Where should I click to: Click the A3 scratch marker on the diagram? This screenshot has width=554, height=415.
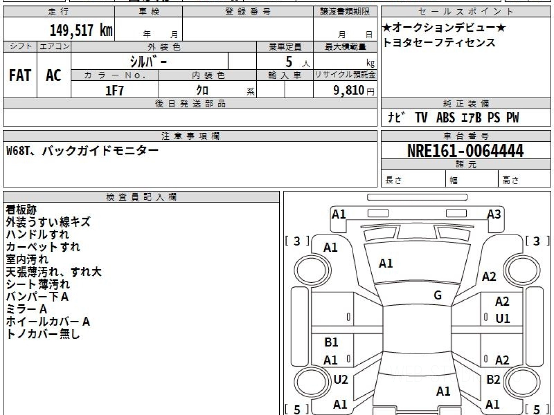(494, 214)
